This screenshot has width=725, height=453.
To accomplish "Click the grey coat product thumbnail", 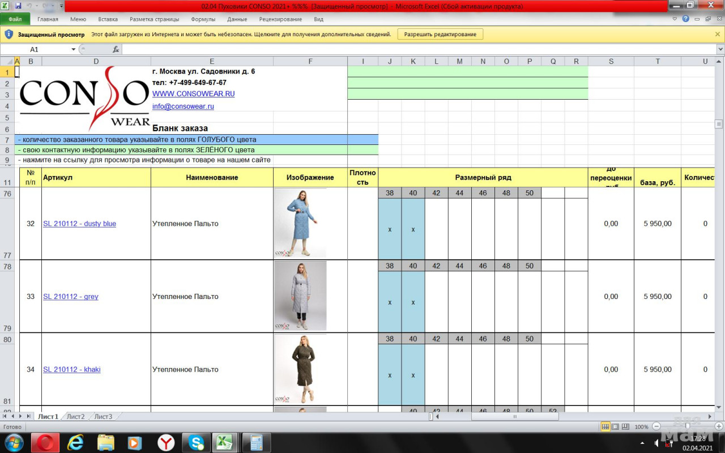I will 300,296.
